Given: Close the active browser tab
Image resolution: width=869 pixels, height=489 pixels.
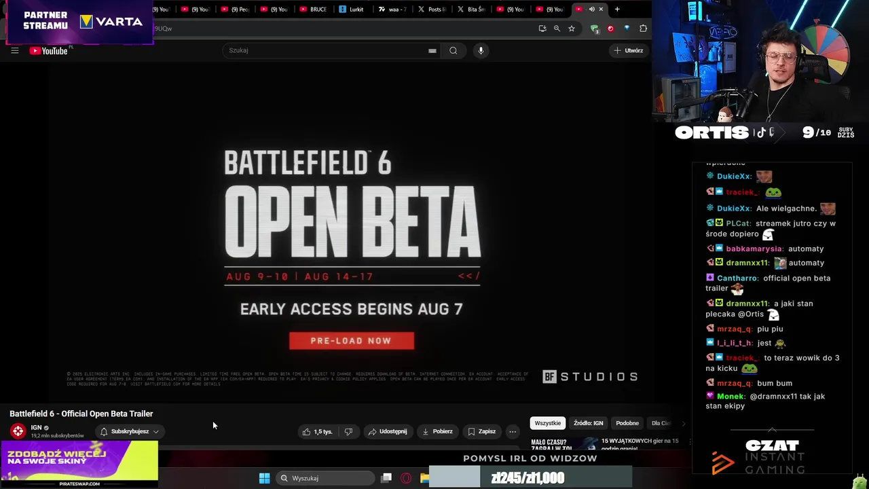Looking at the screenshot, I should coord(601,10).
